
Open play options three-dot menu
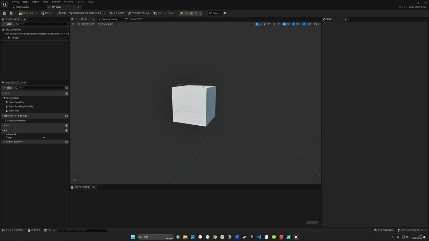[x=201, y=13]
